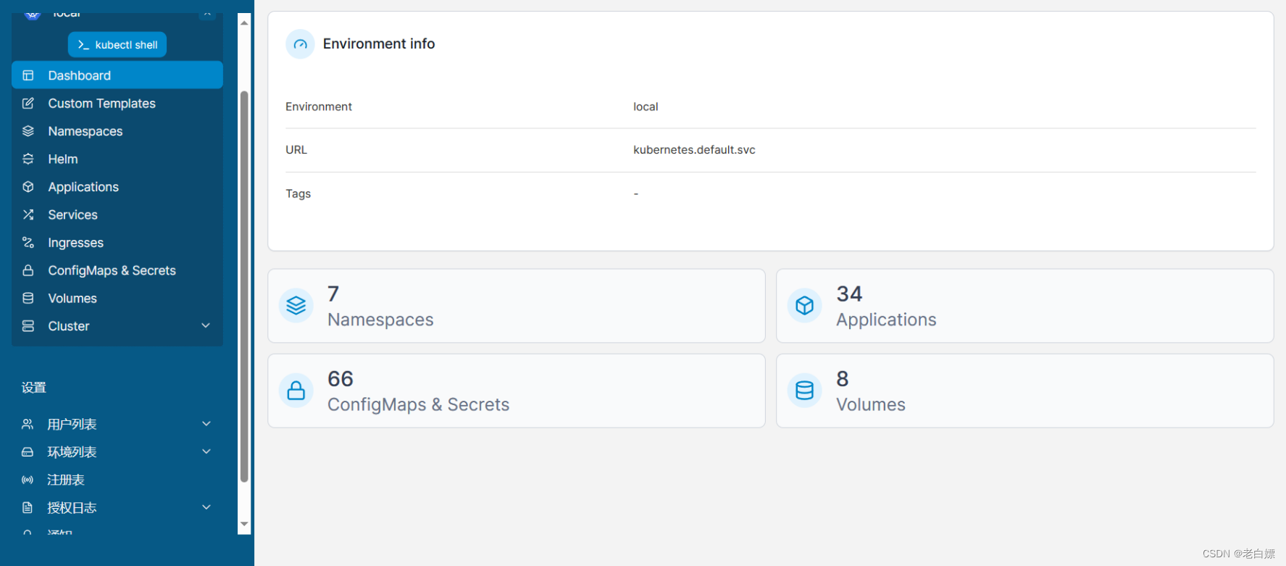Expand the 授权日志 chevron

206,507
